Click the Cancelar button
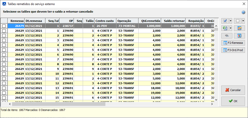 click(x=233, y=90)
